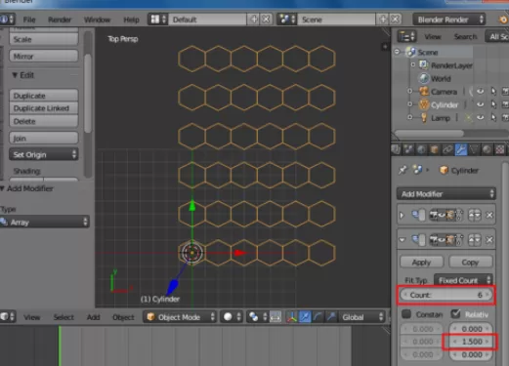Open the File menu

tap(29, 20)
